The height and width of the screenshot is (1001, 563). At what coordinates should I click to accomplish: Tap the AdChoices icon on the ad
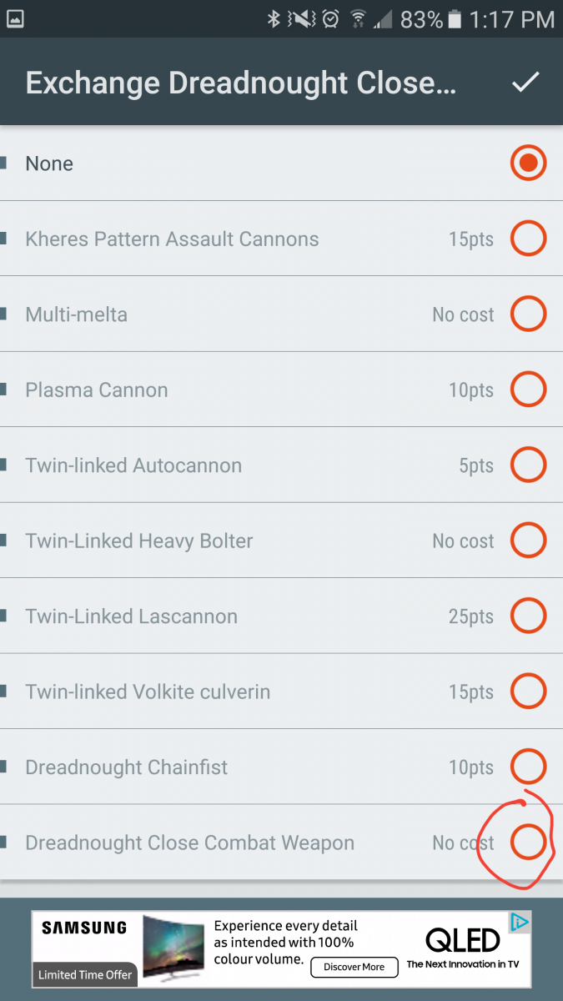pyautogui.click(x=519, y=923)
